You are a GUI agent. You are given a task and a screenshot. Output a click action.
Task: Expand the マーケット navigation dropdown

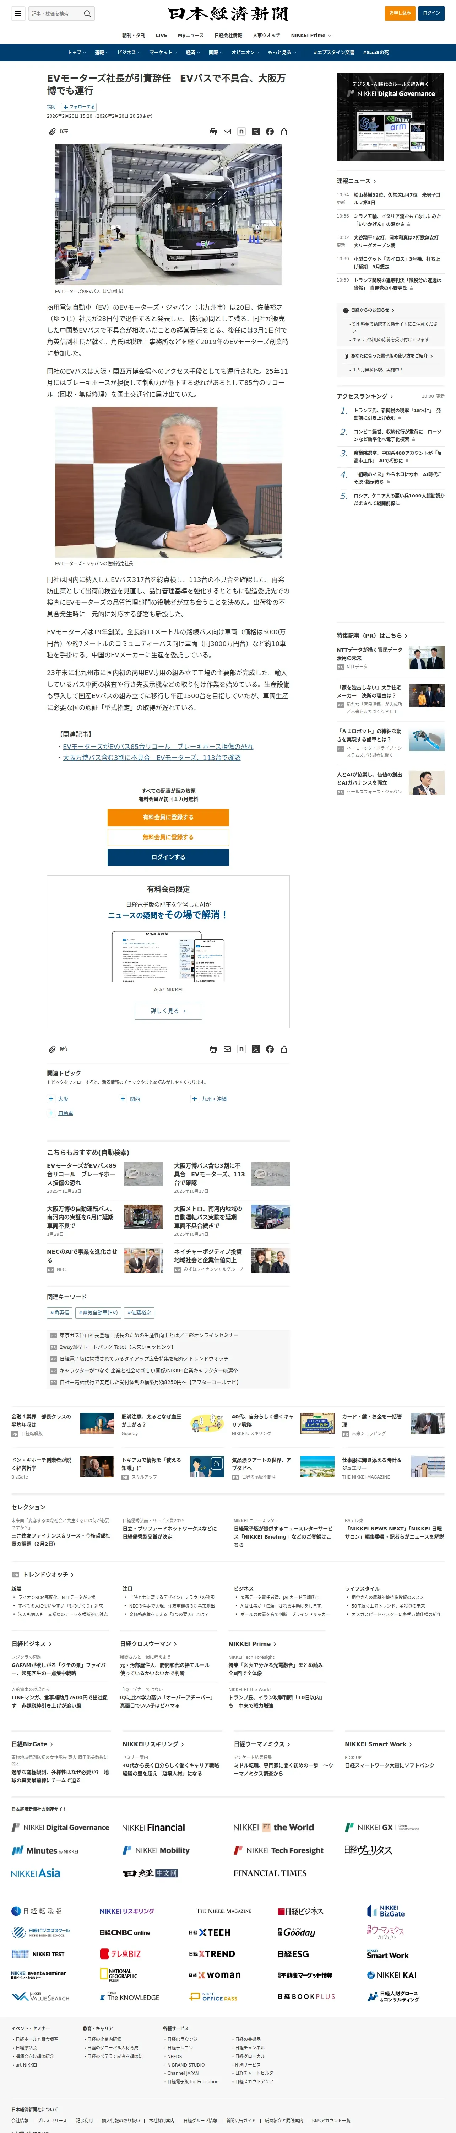pos(162,52)
